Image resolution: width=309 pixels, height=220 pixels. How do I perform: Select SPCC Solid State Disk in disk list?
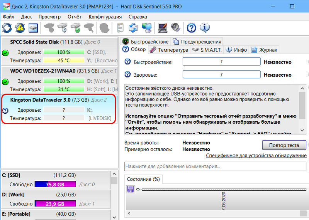[59, 51]
